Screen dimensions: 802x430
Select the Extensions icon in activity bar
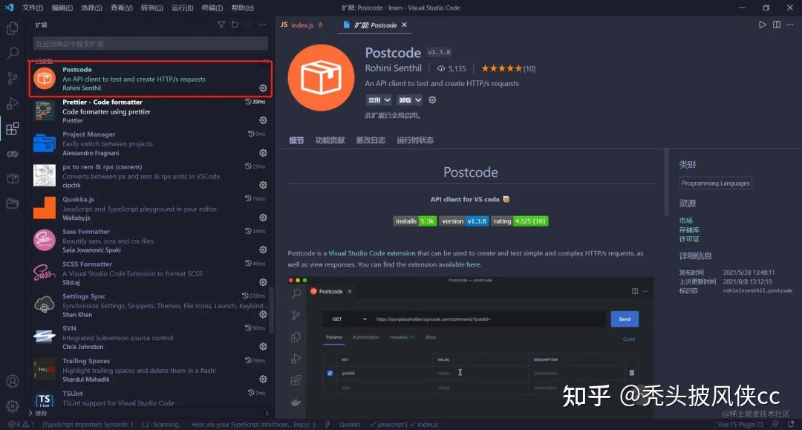coord(13,128)
